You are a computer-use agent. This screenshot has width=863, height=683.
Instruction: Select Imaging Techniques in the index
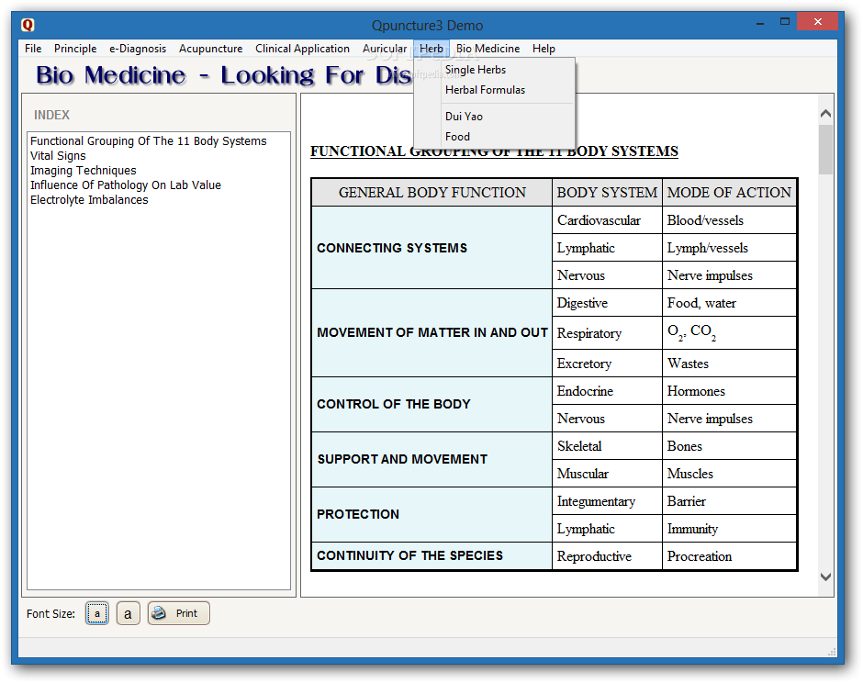84,171
